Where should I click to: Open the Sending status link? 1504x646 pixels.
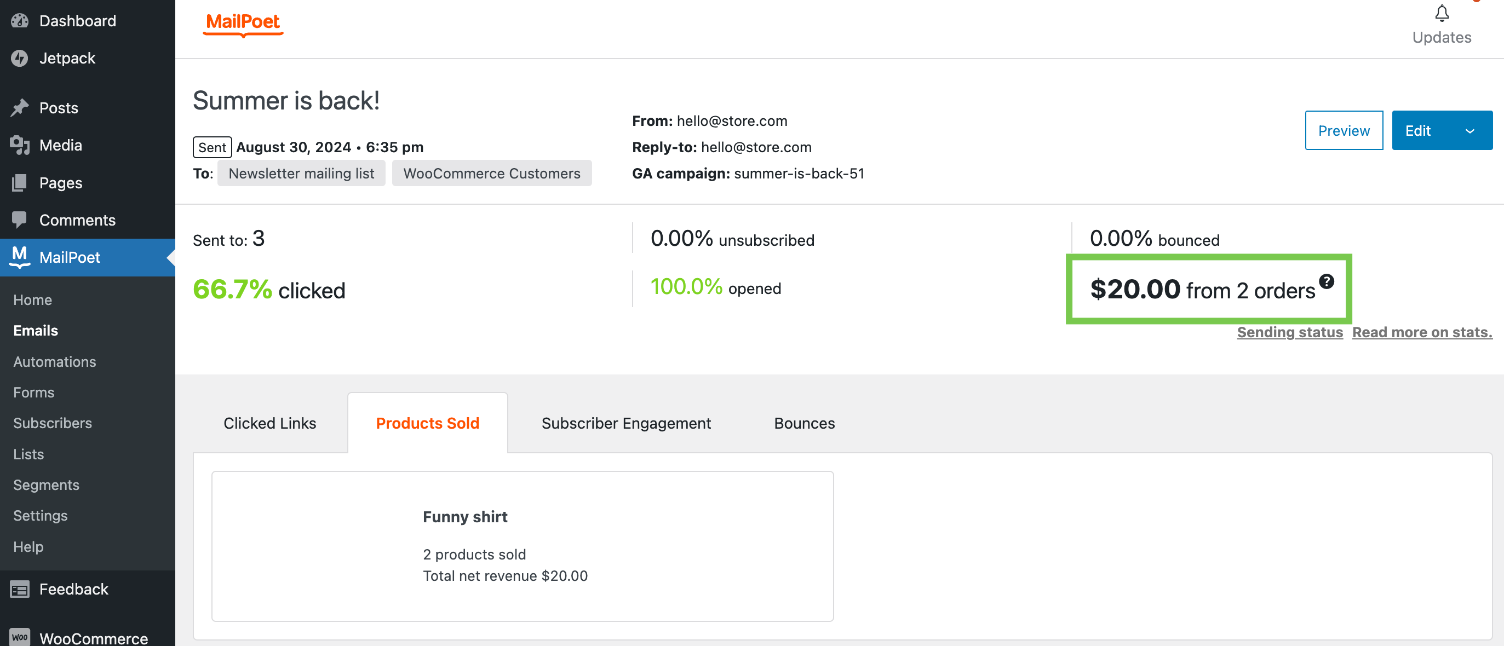pyautogui.click(x=1289, y=332)
